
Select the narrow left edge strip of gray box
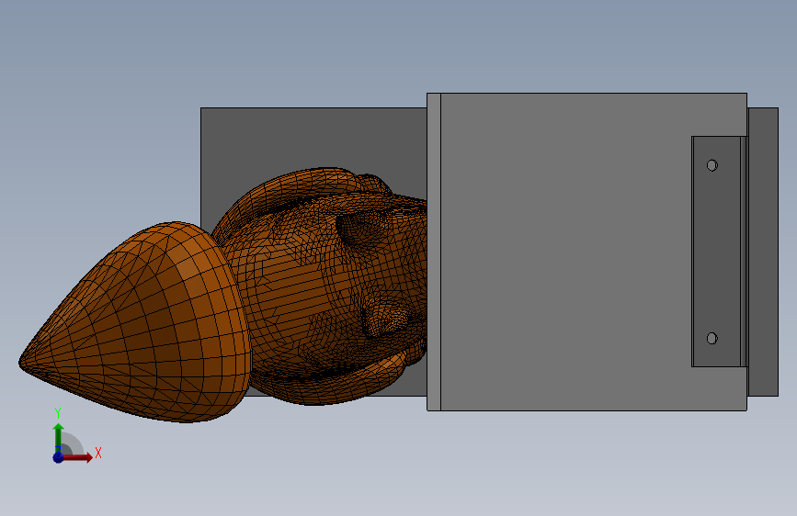pos(434,252)
